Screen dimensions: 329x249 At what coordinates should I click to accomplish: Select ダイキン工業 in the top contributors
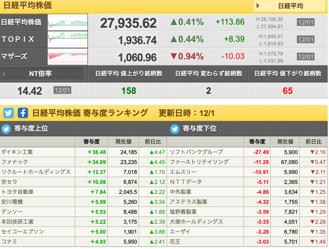tap(17, 152)
